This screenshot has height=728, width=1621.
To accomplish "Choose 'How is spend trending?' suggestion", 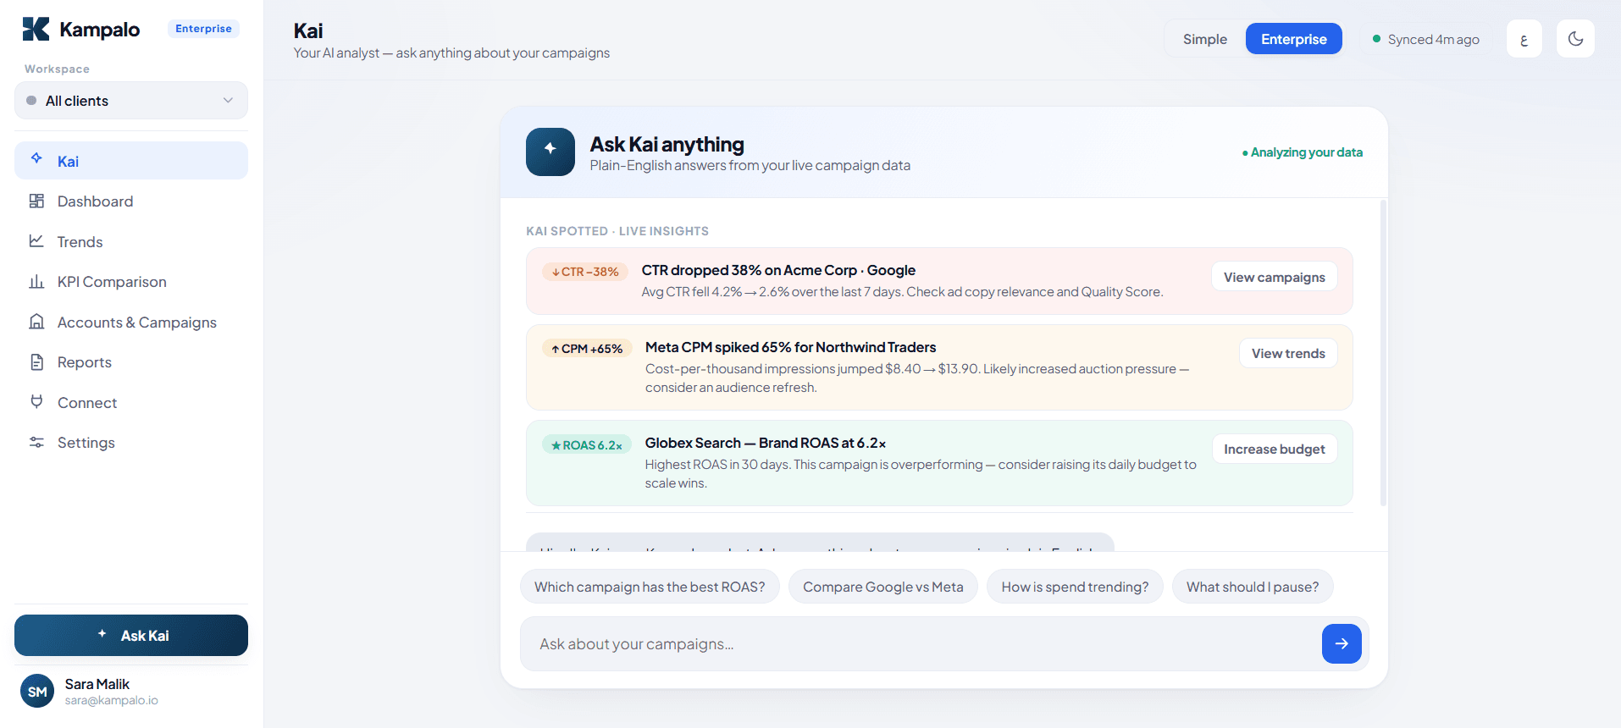I will pos(1075,587).
